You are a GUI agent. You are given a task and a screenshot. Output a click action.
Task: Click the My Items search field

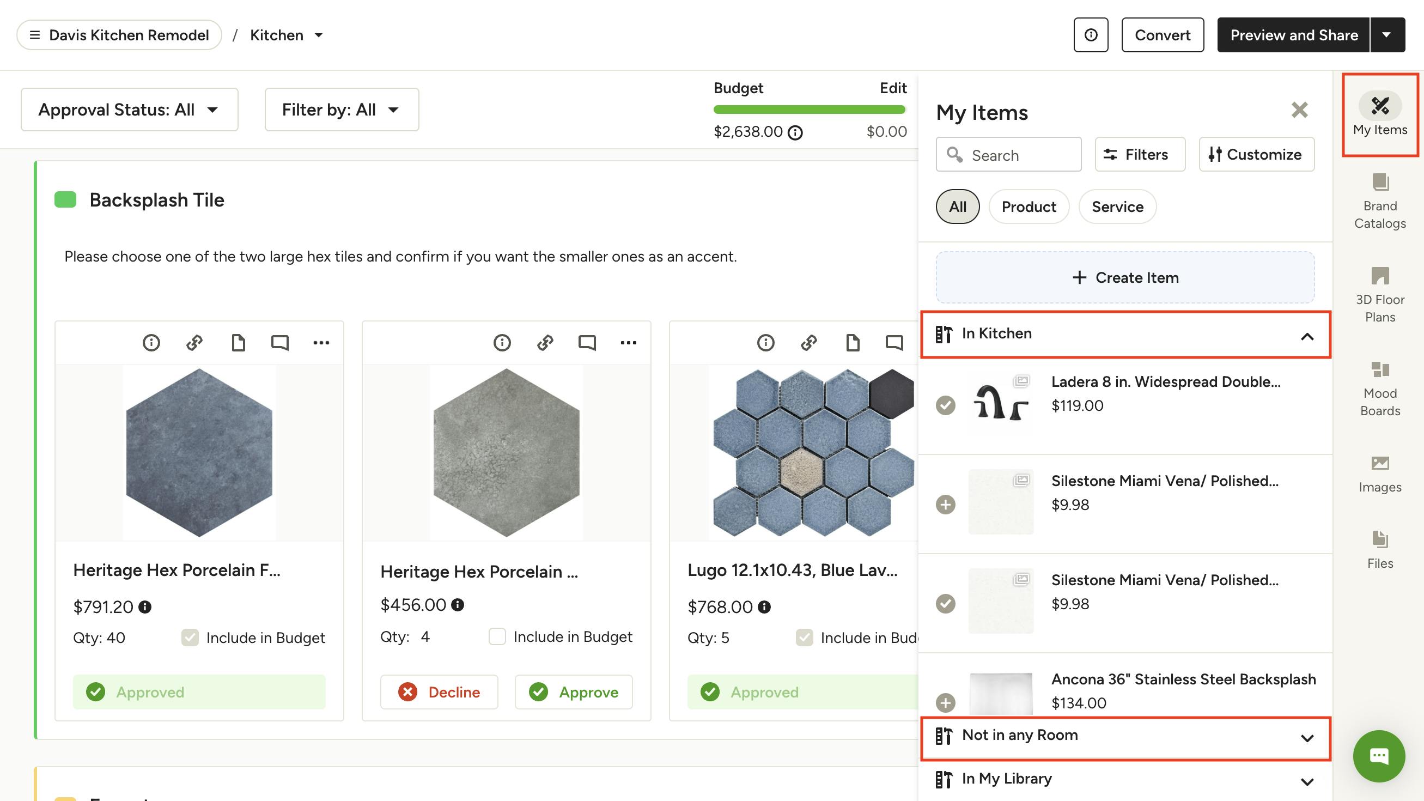click(x=1008, y=154)
